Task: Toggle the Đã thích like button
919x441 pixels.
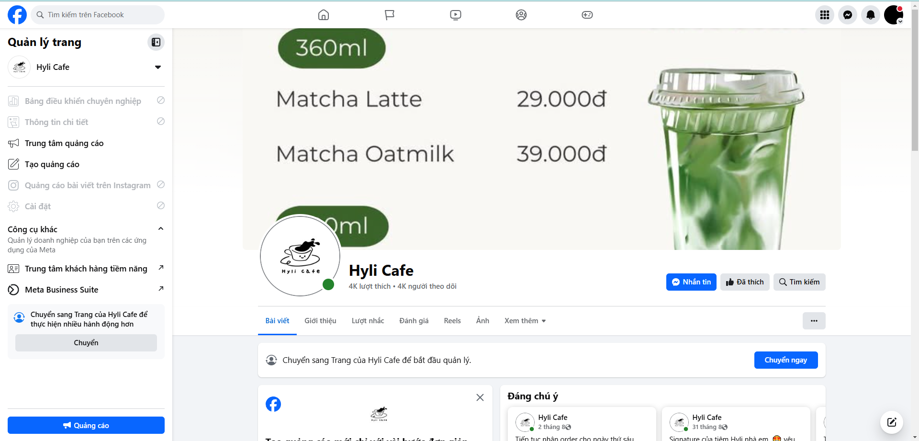Action: [x=745, y=282]
